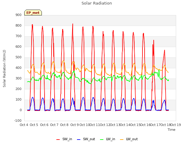
Task: Toggle the SW_in legend entry
Action: (x=64, y=139)
